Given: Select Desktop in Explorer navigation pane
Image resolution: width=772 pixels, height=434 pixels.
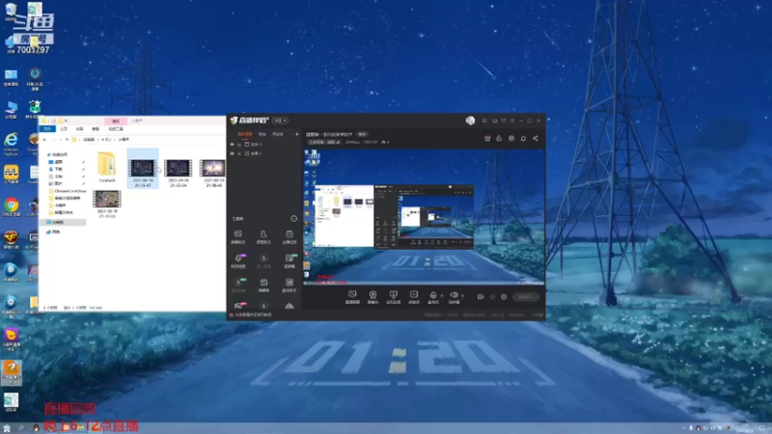Looking at the screenshot, I should pos(56,162).
